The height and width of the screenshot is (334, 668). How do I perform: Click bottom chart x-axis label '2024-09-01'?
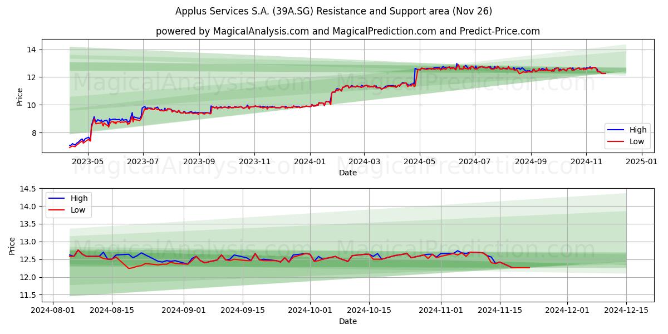(184, 311)
